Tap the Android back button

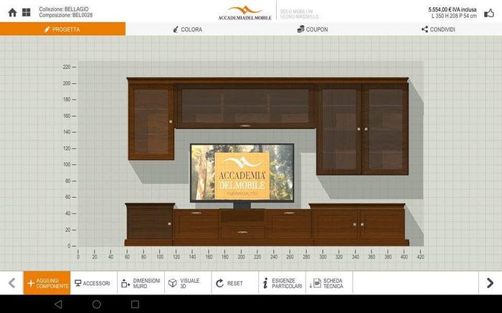pyautogui.click(x=58, y=304)
